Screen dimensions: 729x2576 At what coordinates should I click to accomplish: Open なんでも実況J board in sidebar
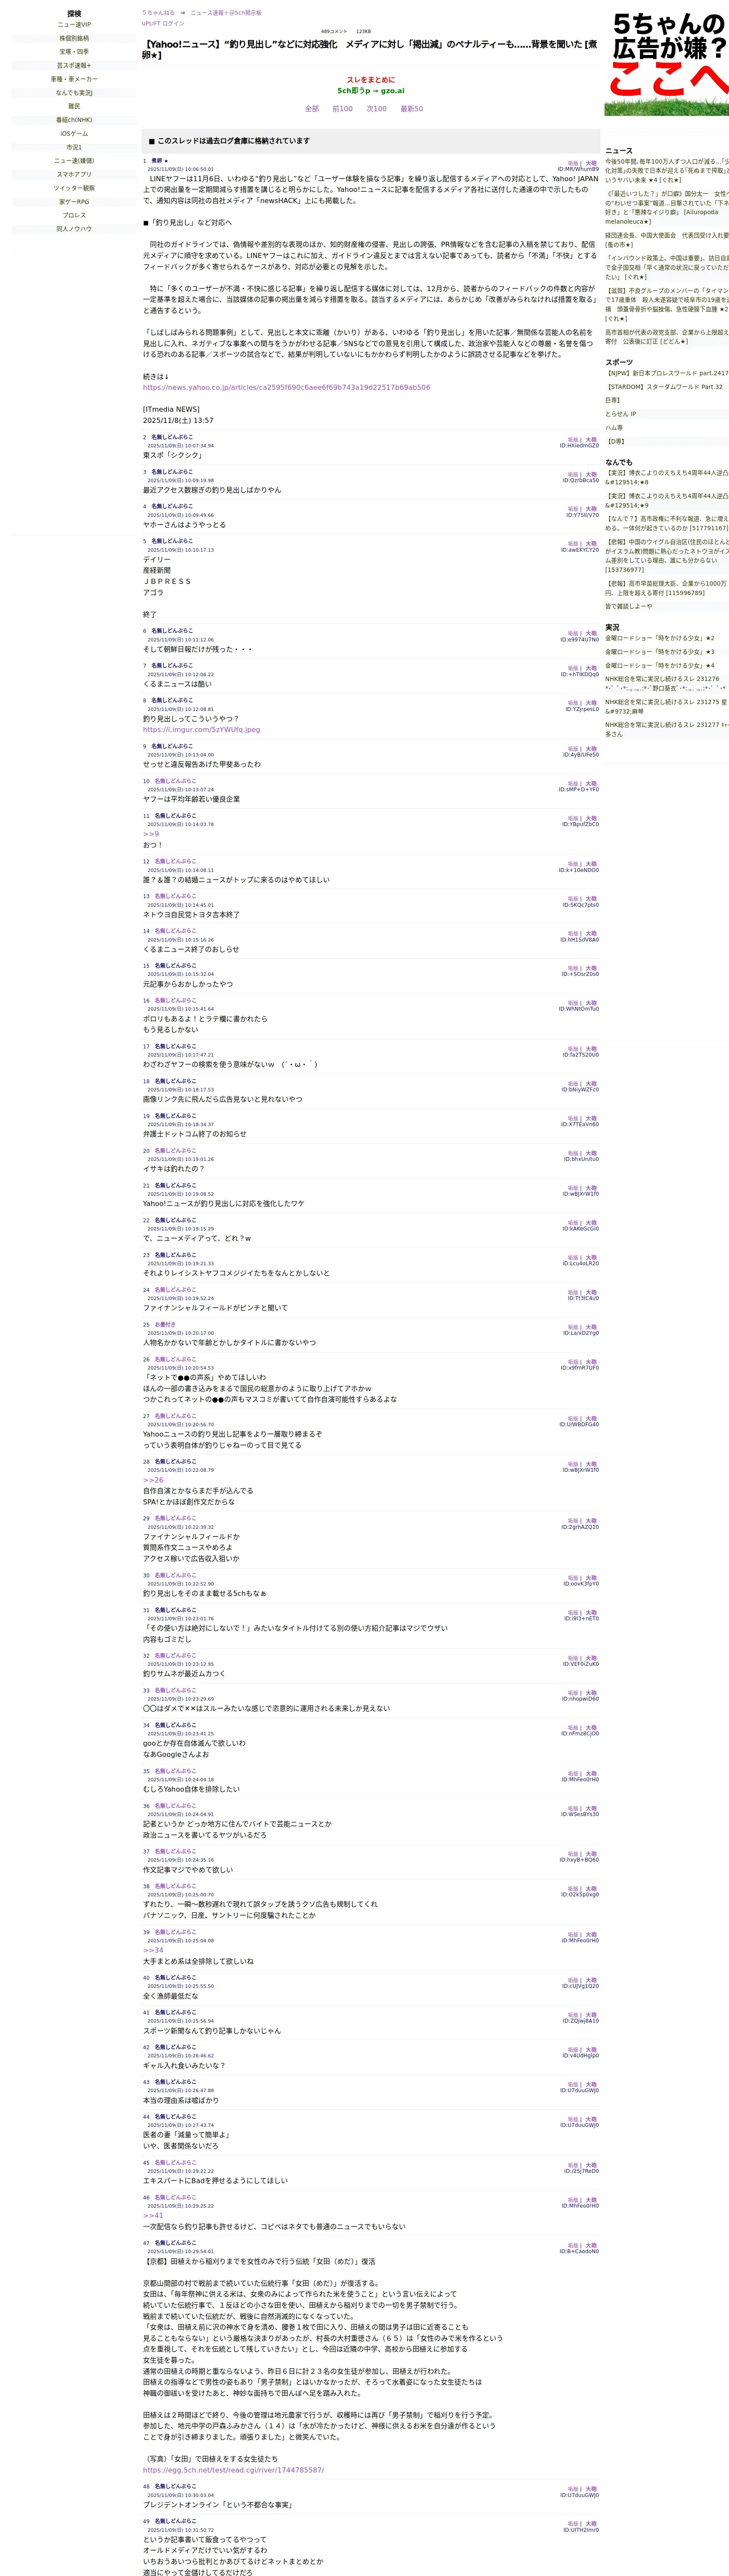(x=74, y=93)
